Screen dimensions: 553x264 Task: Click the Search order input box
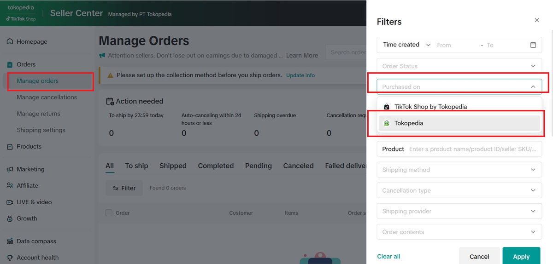(x=346, y=52)
